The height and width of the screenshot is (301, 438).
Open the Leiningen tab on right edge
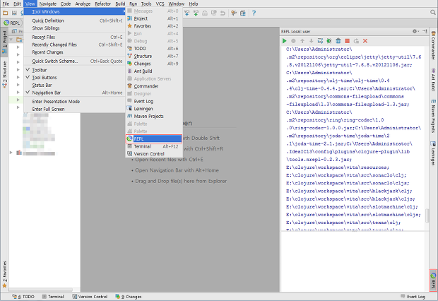pyautogui.click(x=433, y=153)
